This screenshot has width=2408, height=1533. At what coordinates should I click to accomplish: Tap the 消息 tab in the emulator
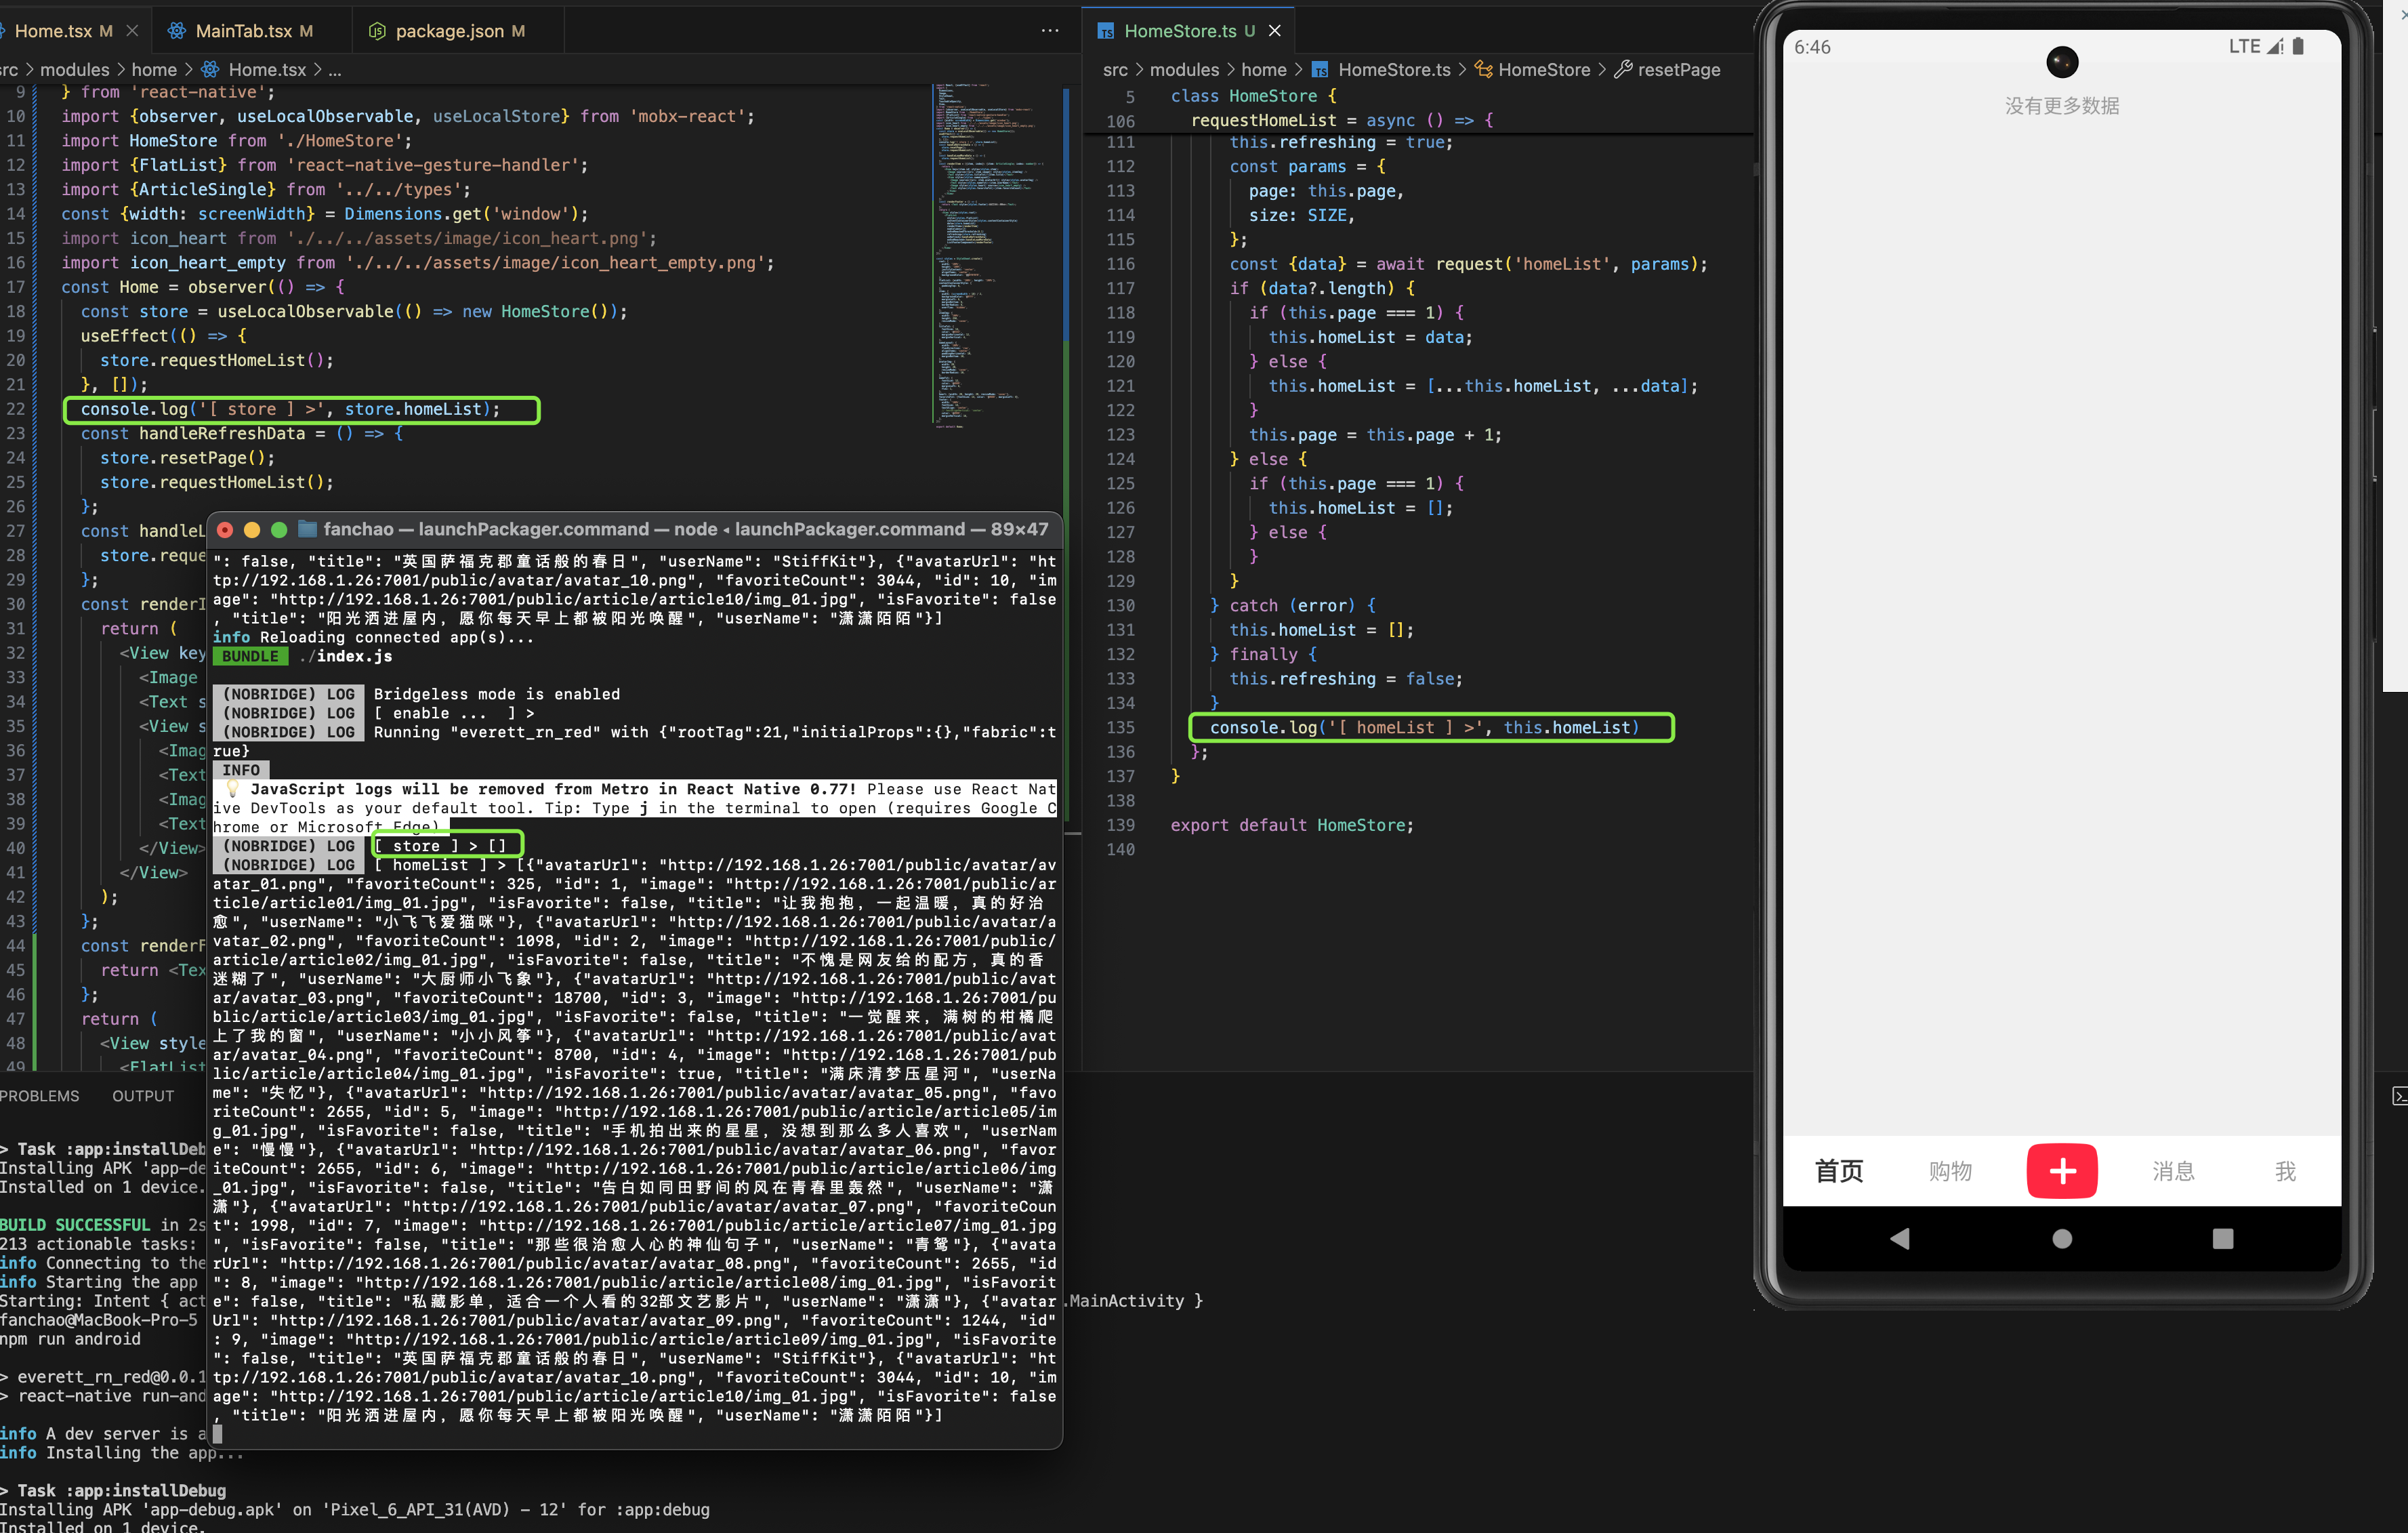pos(2173,1170)
